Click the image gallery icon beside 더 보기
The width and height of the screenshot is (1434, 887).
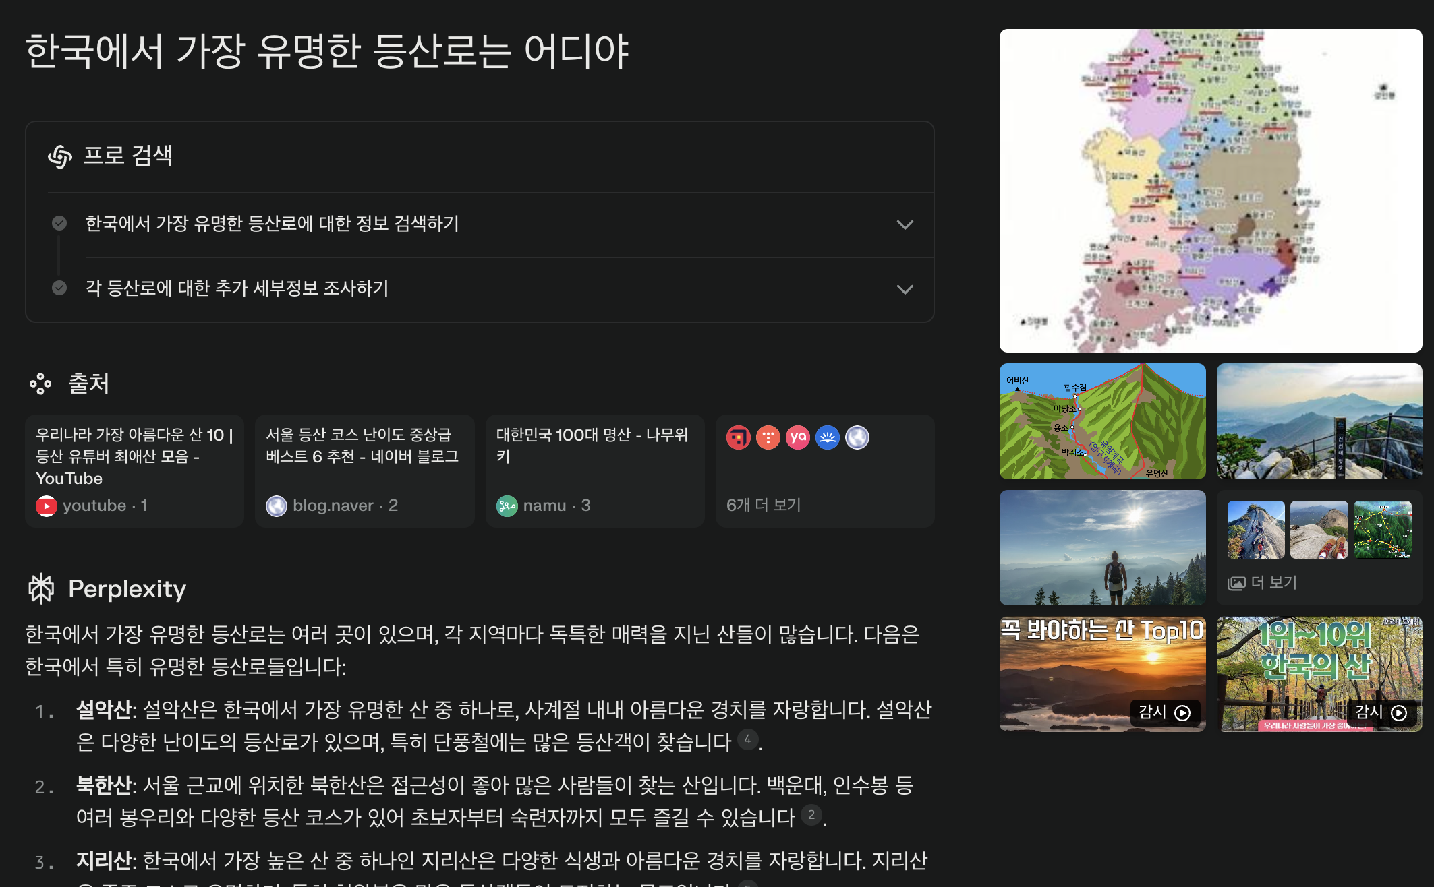1236,583
